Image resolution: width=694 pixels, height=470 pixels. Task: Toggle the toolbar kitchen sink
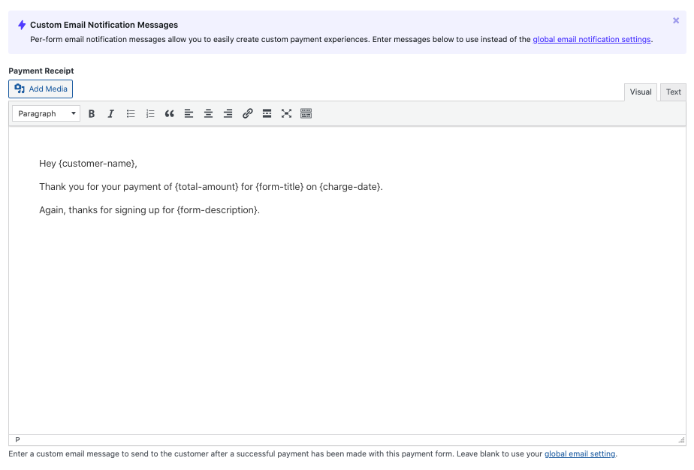[x=306, y=114]
